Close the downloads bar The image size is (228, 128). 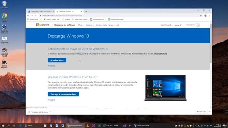(x=210, y=112)
